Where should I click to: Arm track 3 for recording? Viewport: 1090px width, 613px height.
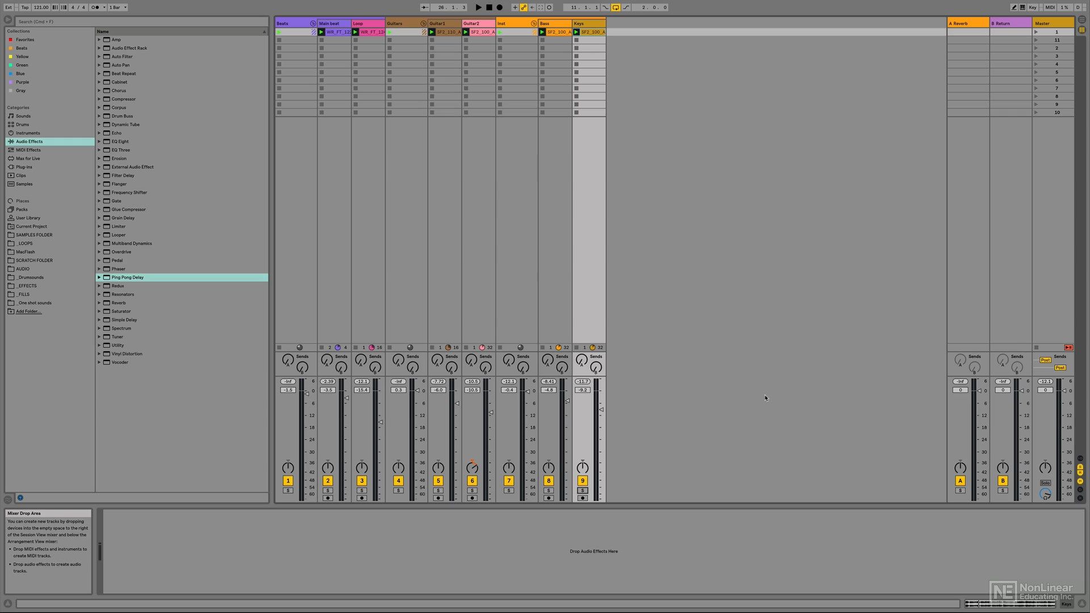click(x=362, y=498)
